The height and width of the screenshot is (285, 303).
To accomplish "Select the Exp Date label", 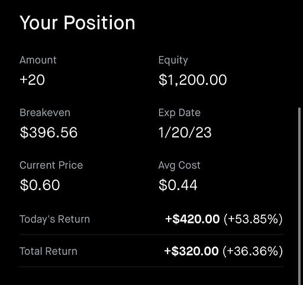I will (179, 113).
